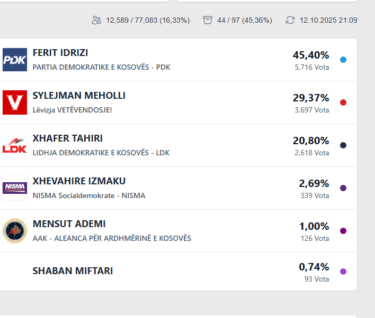Open Xhafer Tahiri candidate row
Viewport: 375px width, 318px height.
coord(68,138)
